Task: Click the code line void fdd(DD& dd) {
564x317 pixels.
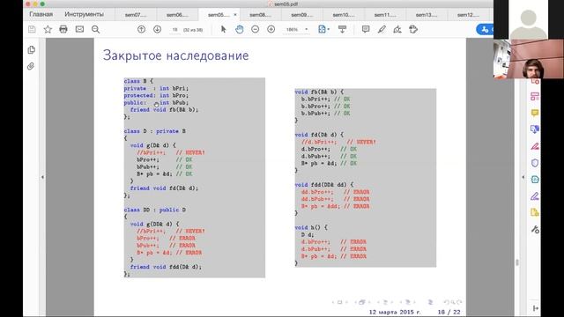Action: pos(324,185)
